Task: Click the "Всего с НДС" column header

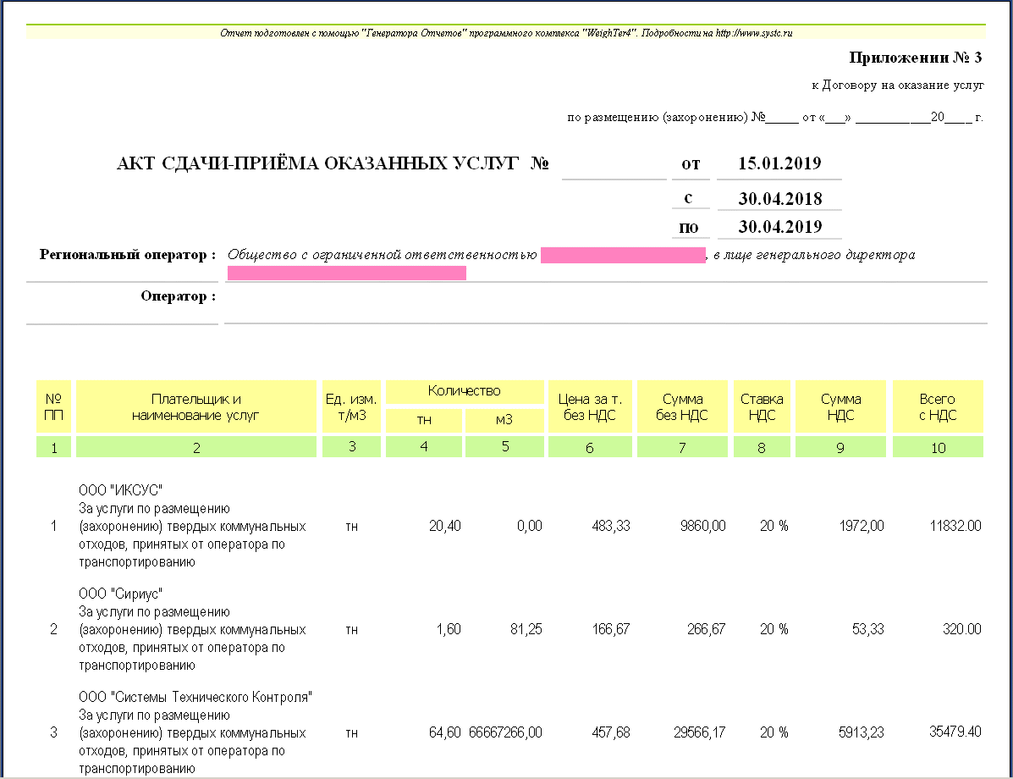Action: tap(938, 406)
